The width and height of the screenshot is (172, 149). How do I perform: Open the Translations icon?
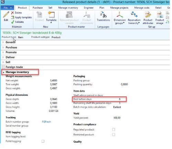pyautogui.click(x=103, y=15)
